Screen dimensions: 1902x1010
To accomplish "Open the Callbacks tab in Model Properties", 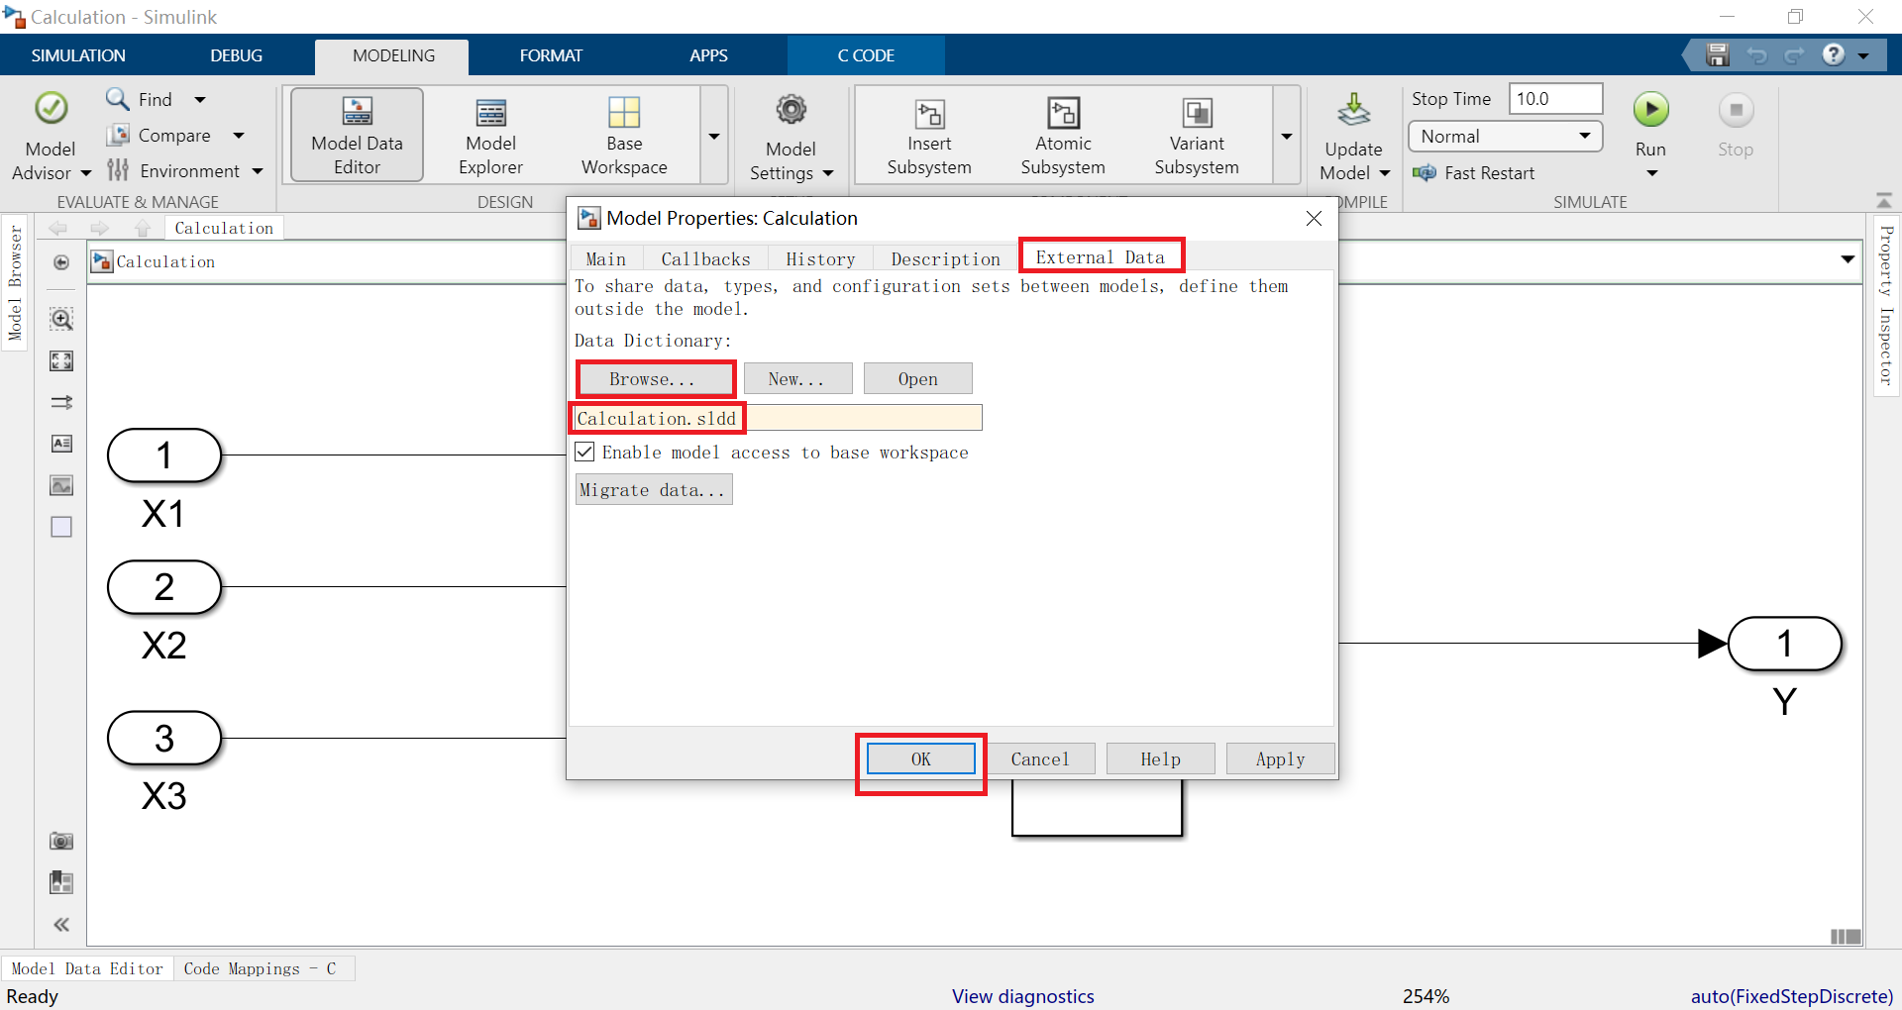I will pos(705,258).
